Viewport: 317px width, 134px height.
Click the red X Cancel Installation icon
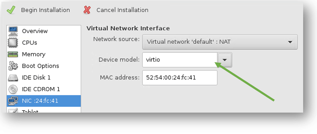[x=87, y=10]
